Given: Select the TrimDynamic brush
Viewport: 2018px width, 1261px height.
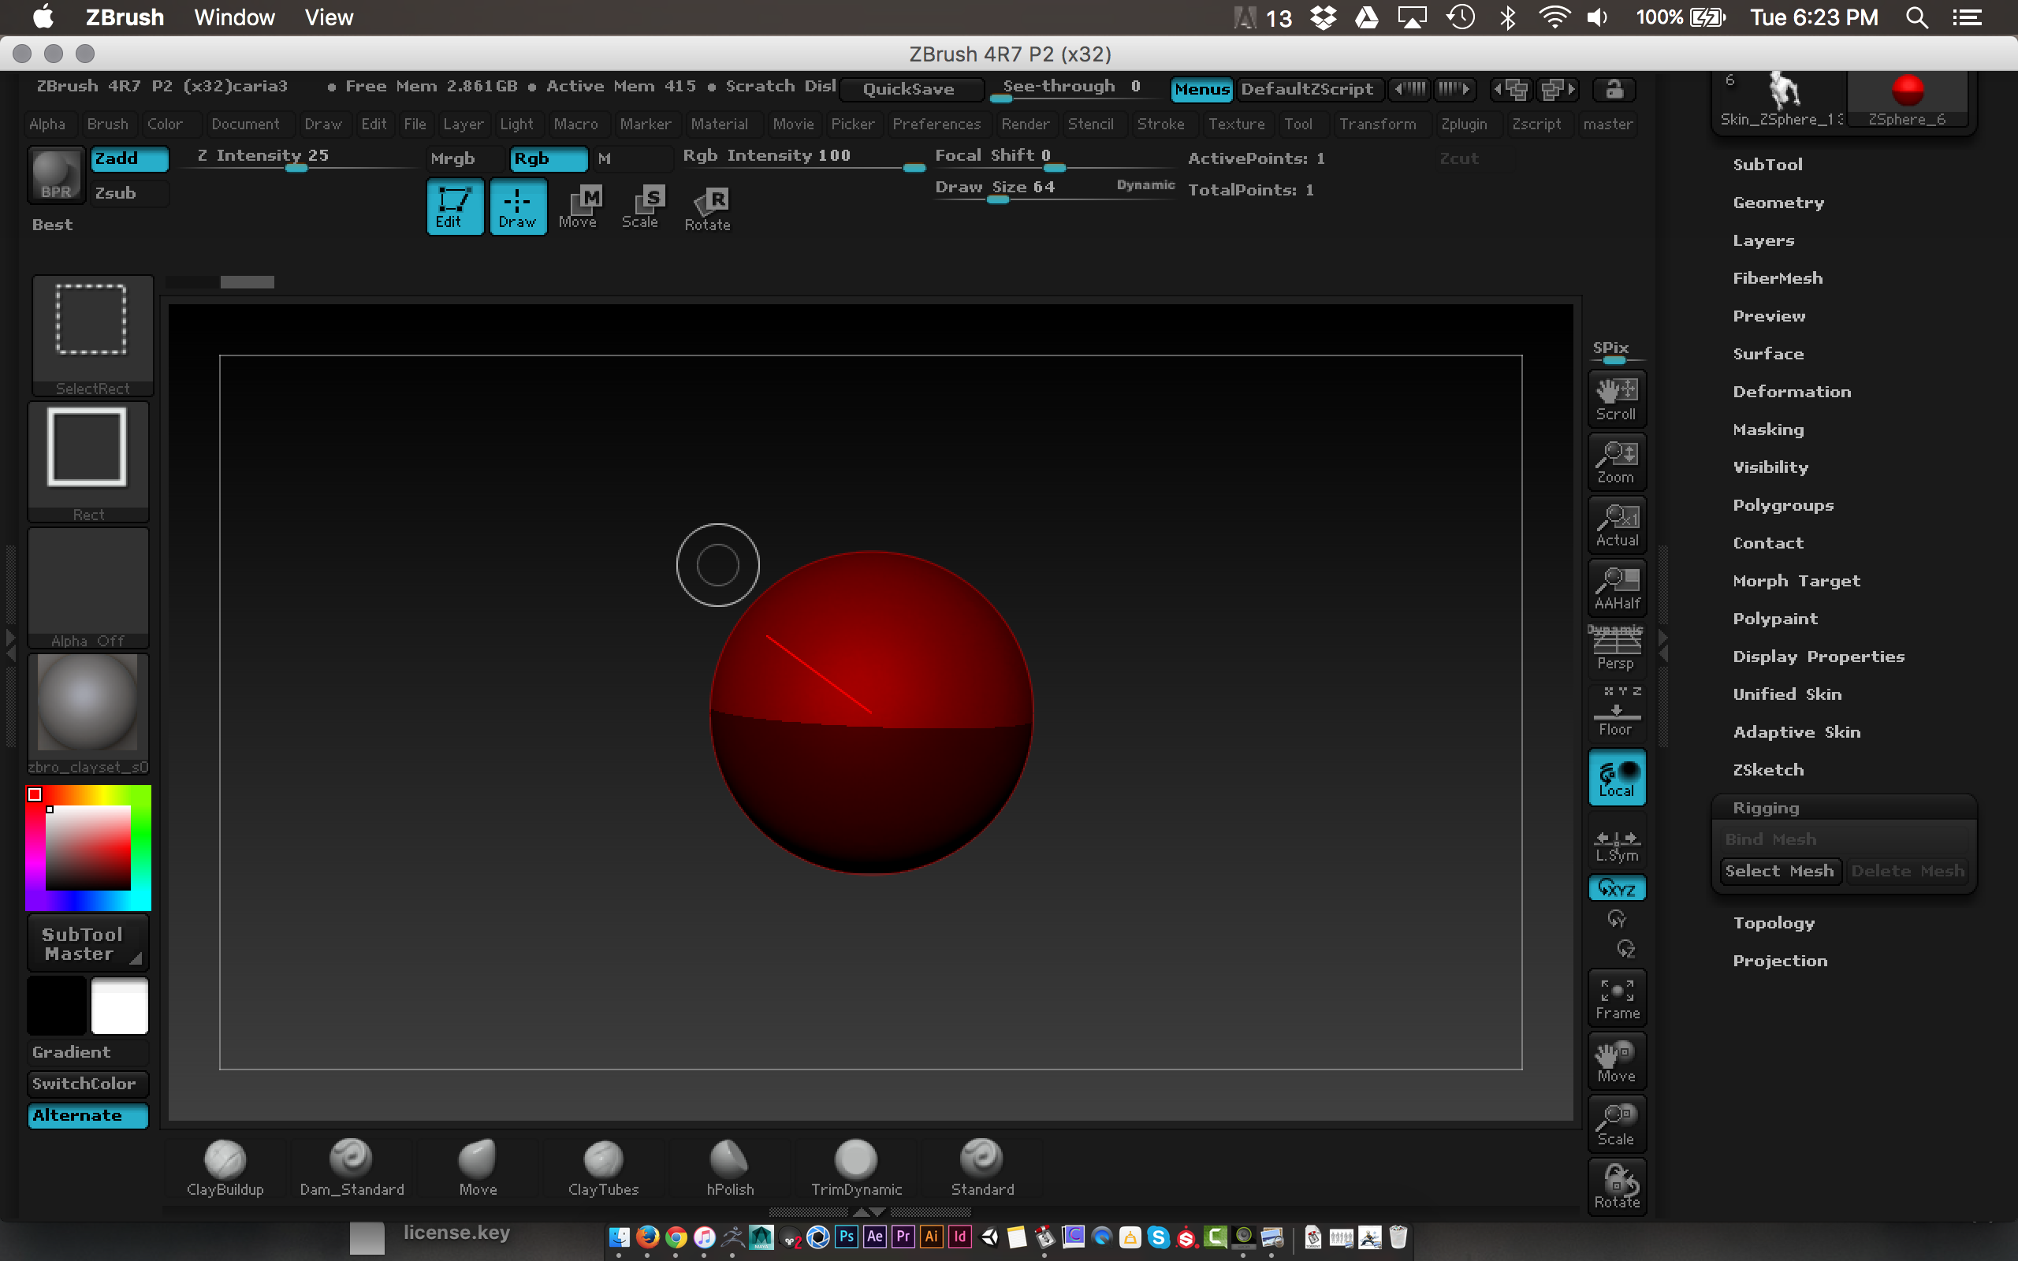Looking at the screenshot, I should [x=856, y=1167].
